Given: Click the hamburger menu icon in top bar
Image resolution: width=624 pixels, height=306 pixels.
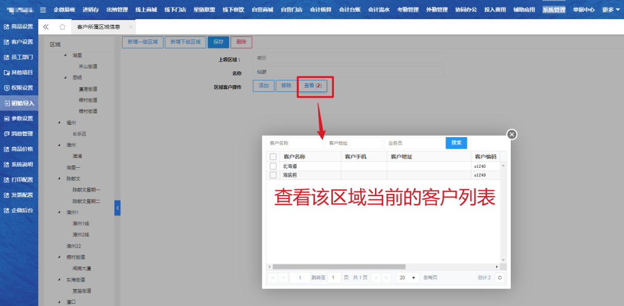Looking at the screenshot, I should [43, 10].
